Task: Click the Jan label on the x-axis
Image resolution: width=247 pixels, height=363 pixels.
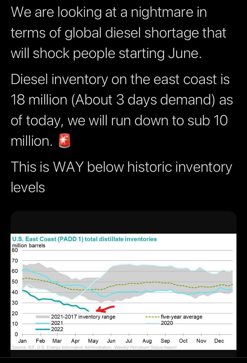Action: [22, 341]
